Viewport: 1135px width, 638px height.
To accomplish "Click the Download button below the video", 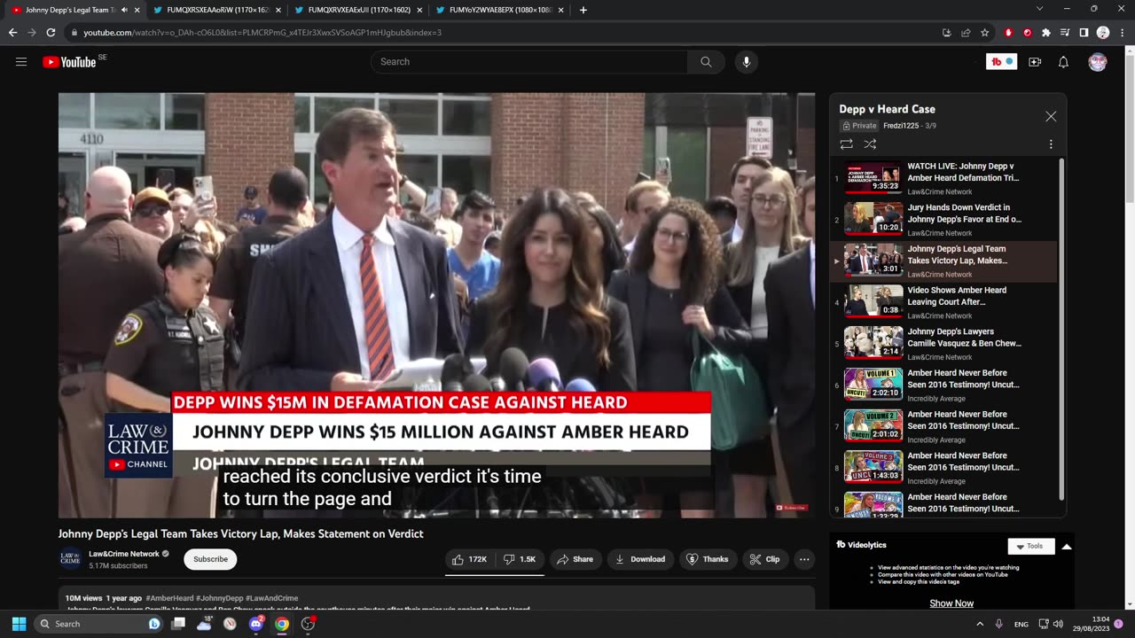I will tap(639, 559).
